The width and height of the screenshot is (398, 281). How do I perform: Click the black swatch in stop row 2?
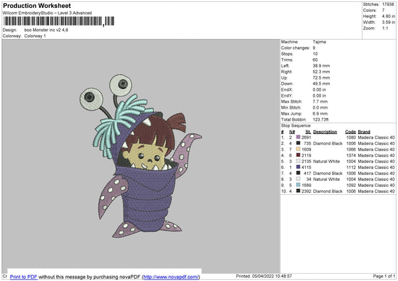pyautogui.click(x=298, y=143)
